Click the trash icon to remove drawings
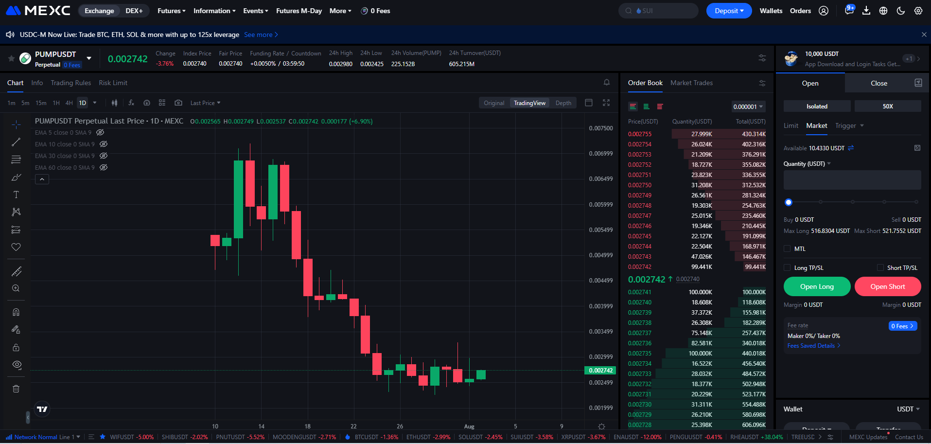This screenshot has width=931, height=444. tap(16, 389)
